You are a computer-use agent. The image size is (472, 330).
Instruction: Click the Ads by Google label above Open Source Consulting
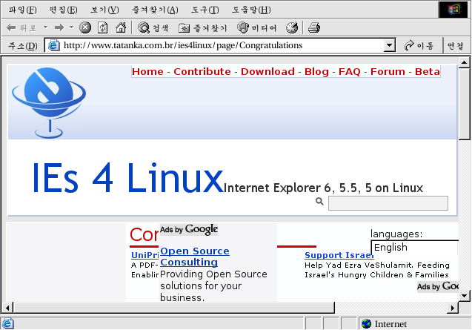[x=189, y=230]
